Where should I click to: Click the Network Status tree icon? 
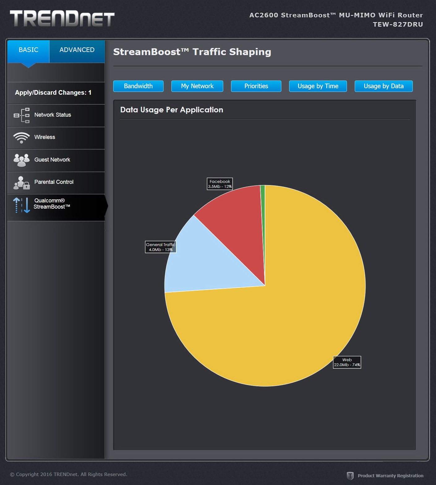pyautogui.click(x=22, y=115)
